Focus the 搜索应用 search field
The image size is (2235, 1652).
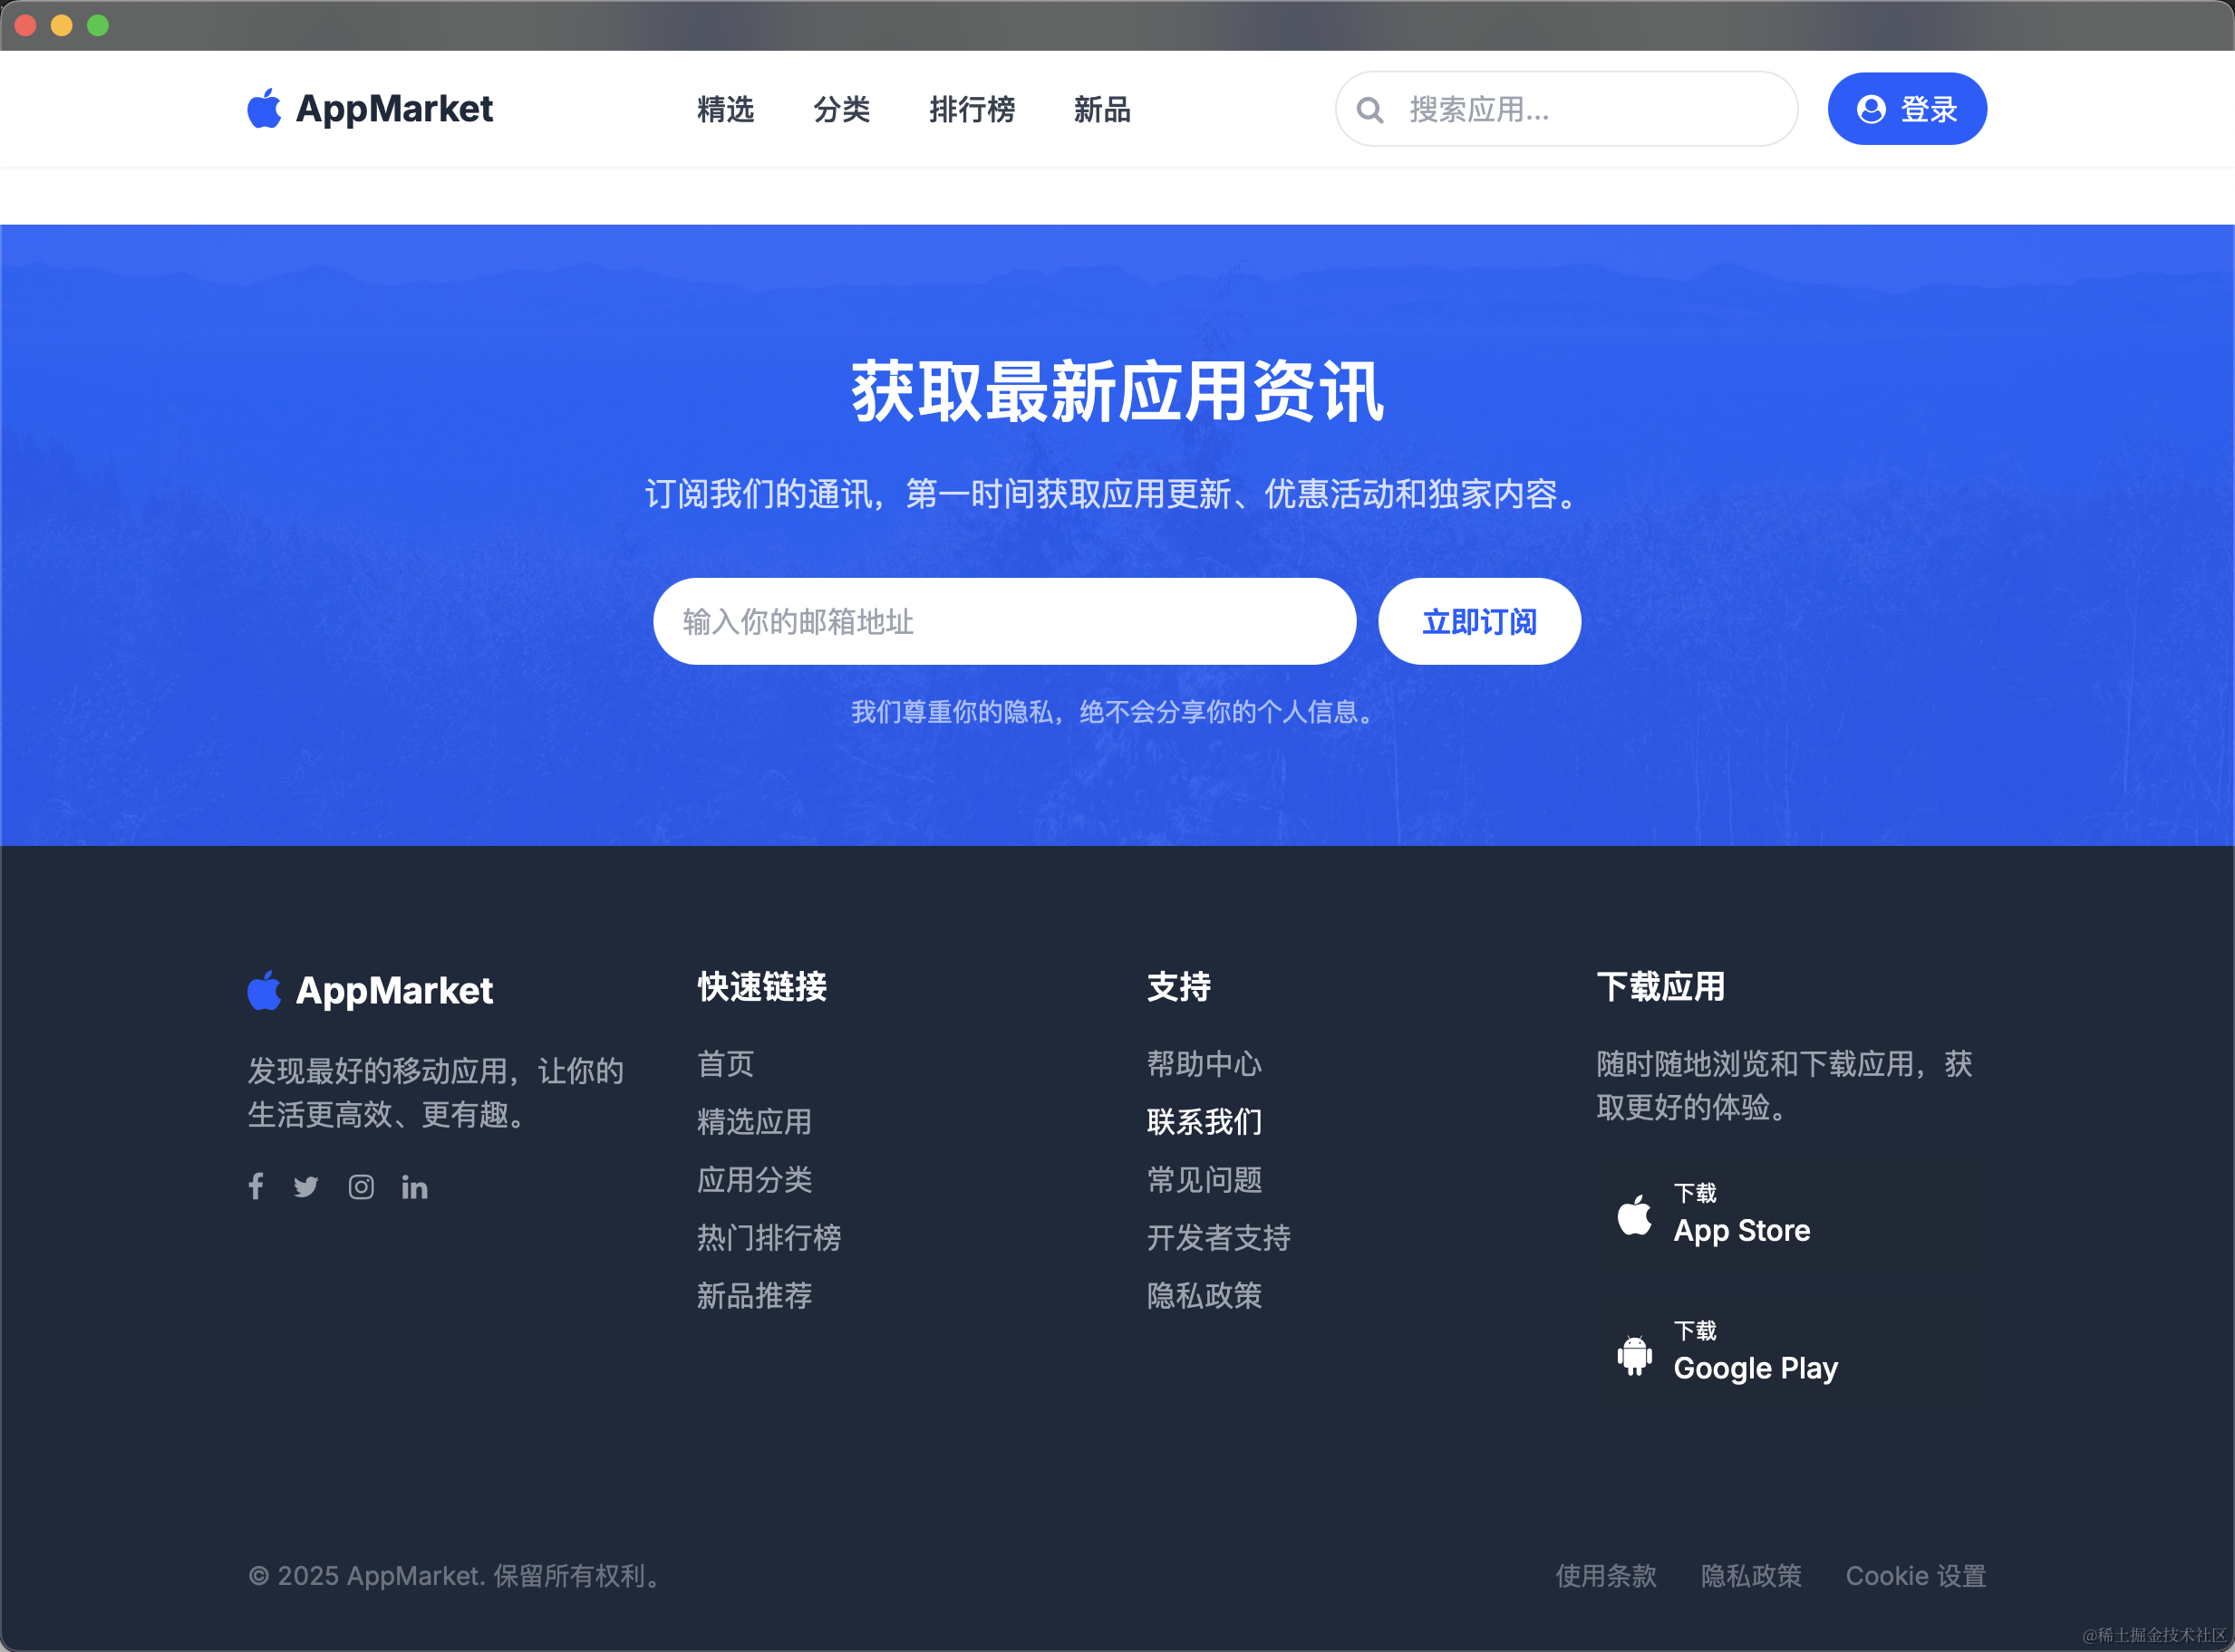1591,109
